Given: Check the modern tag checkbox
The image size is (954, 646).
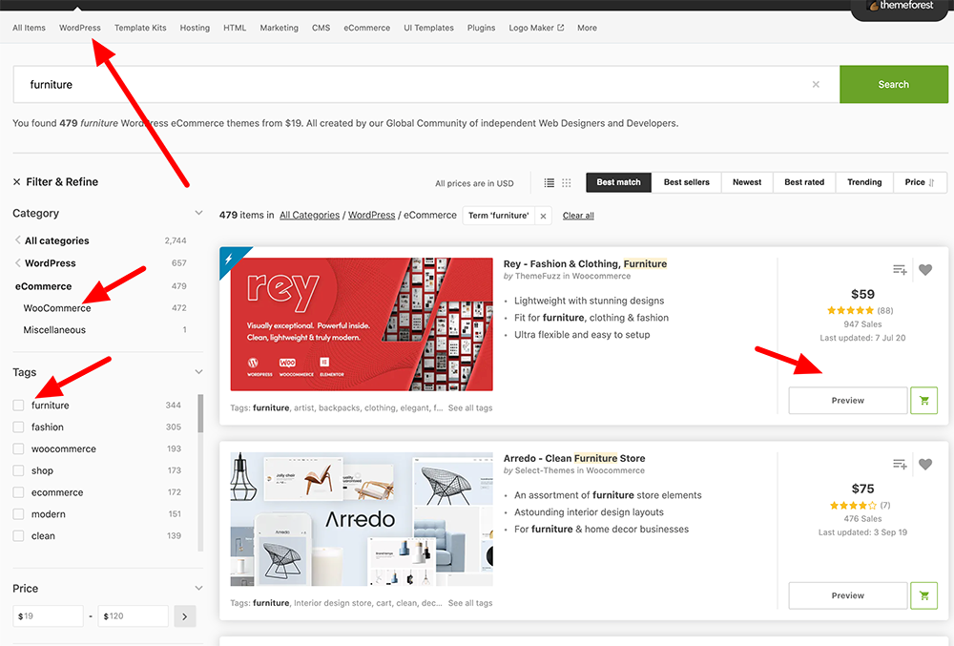Looking at the screenshot, I should tap(18, 514).
